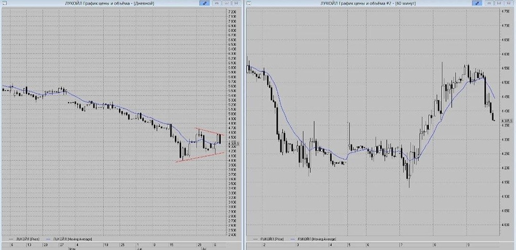The width and height of the screenshot is (516, 250).
Task: Minimize the 60-minute ЛУКОЙЛ chart window
Action: click(x=489, y=3)
